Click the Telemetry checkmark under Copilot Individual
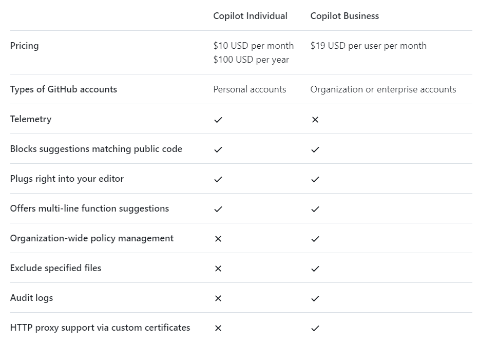478x343 pixels. (x=218, y=120)
